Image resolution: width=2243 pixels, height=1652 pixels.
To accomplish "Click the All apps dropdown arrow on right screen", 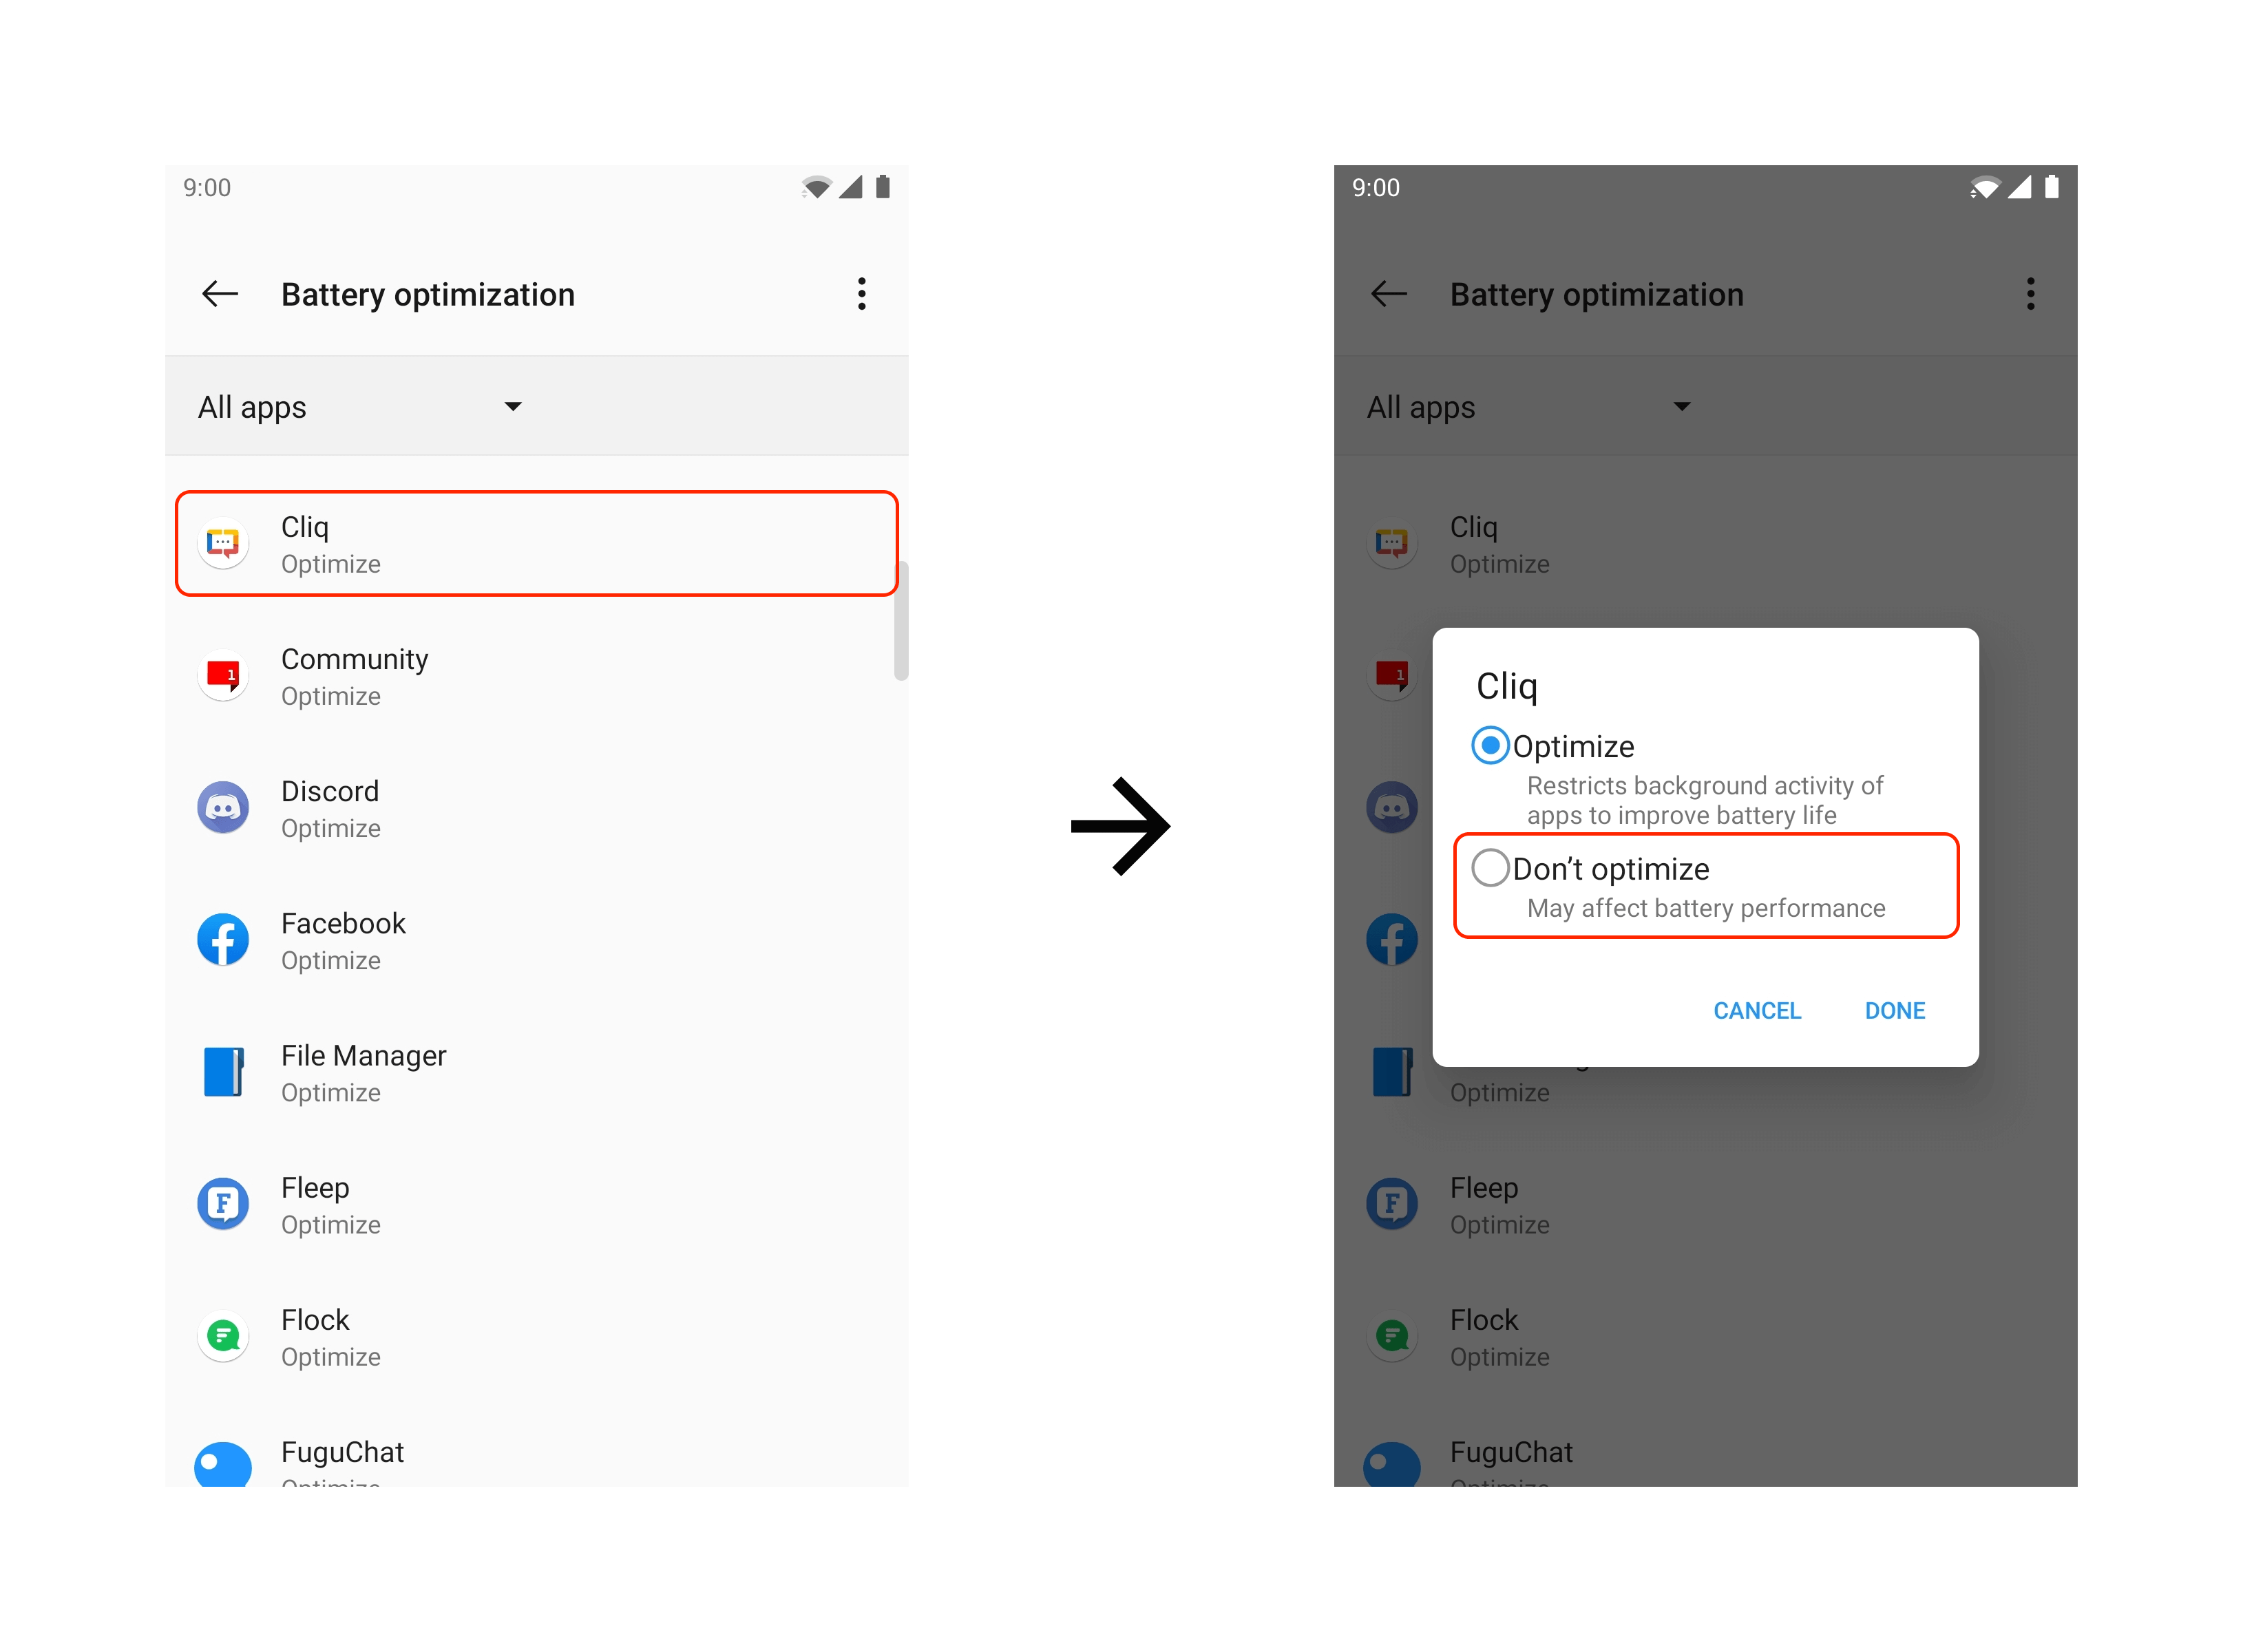I will pos(1681,406).
